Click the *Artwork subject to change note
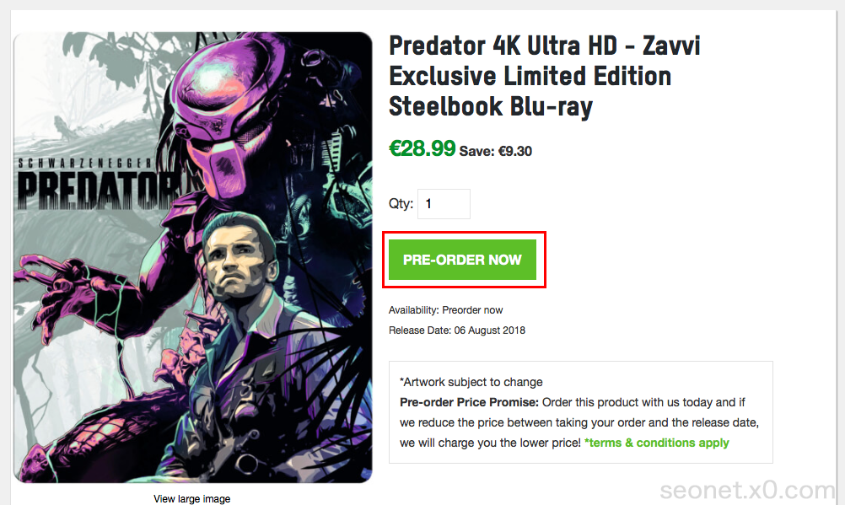The width and height of the screenshot is (845, 505). pyautogui.click(x=471, y=382)
